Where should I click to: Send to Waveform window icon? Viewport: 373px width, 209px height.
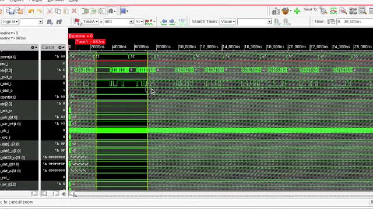[333, 11]
